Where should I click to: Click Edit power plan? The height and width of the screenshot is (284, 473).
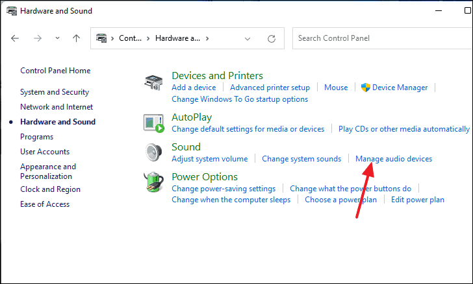(418, 200)
